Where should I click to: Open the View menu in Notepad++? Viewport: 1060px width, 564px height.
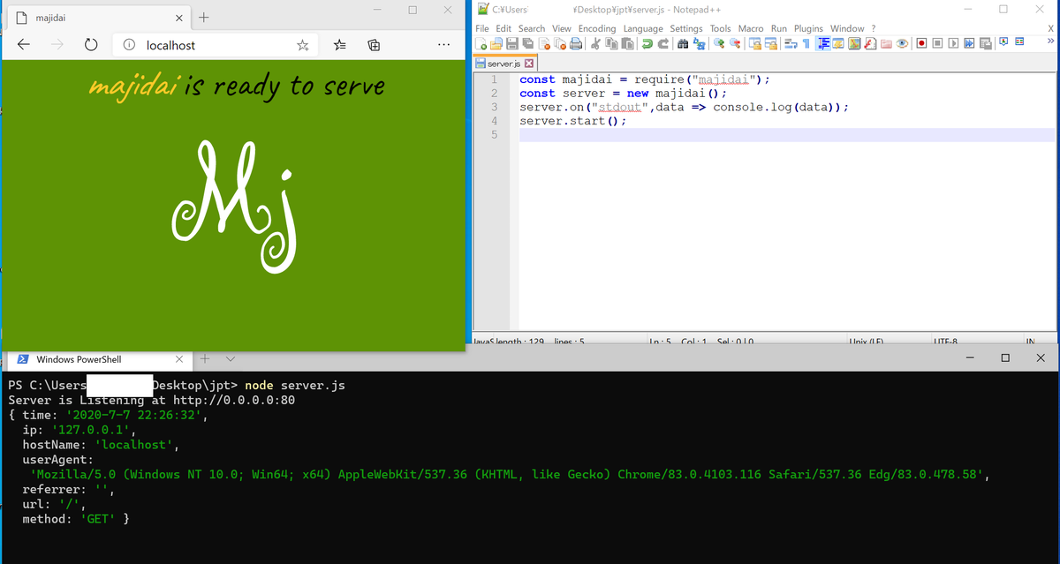562,28
